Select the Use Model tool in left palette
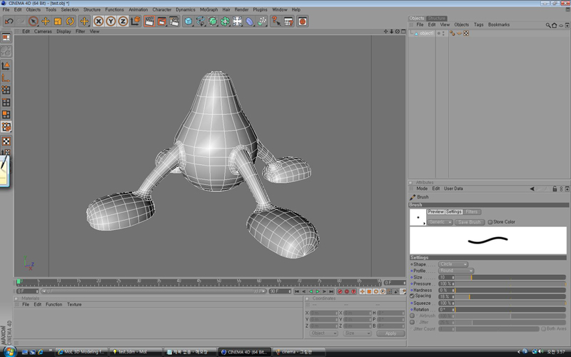This screenshot has height=357, width=571. 6,66
